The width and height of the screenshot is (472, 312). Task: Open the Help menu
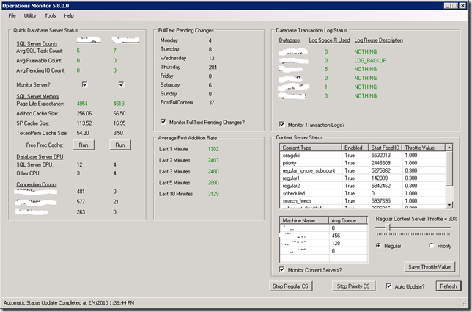69,15
